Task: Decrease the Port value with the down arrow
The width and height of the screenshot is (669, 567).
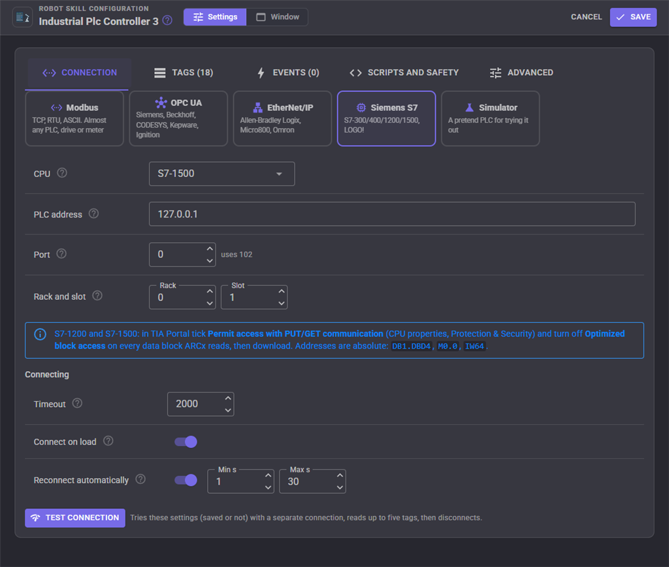Action: [210, 260]
